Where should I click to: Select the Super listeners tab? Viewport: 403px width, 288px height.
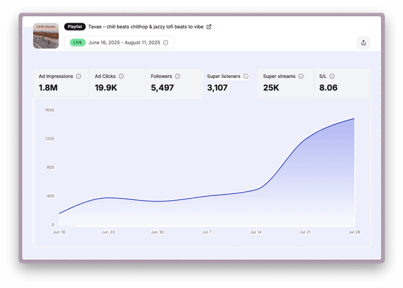(x=229, y=83)
